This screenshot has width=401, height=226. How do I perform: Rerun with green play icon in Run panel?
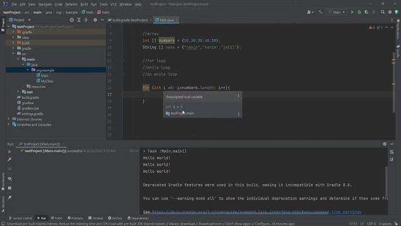click(x=9, y=152)
